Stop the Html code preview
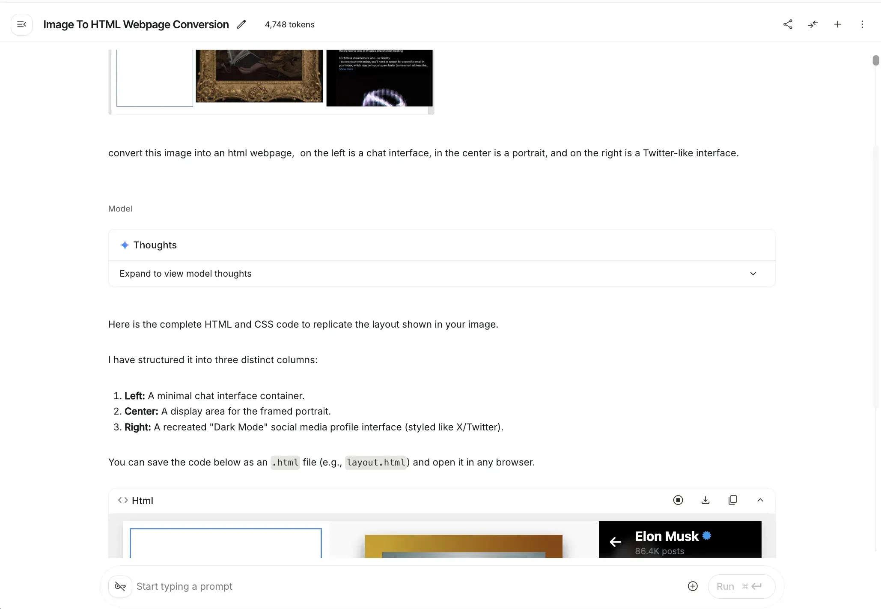The height and width of the screenshot is (609, 881). click(x=678, y=500)
